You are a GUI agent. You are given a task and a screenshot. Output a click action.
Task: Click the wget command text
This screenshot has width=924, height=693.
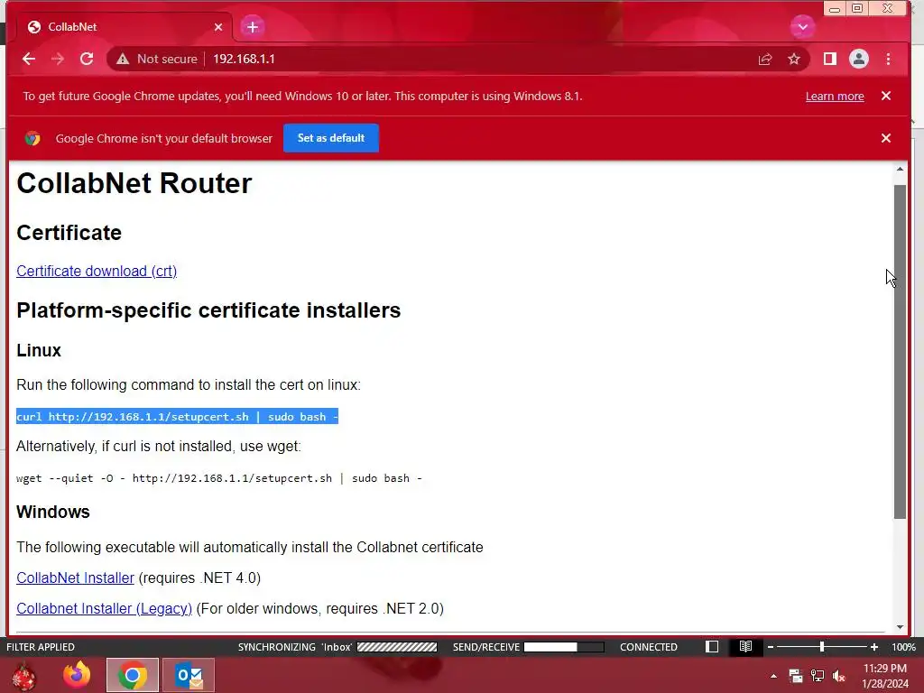(219, 478)
